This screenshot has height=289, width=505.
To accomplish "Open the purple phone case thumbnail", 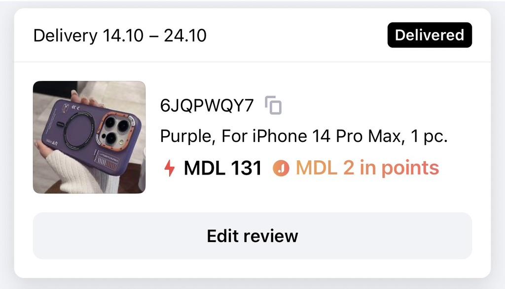I will coord(89,137).
